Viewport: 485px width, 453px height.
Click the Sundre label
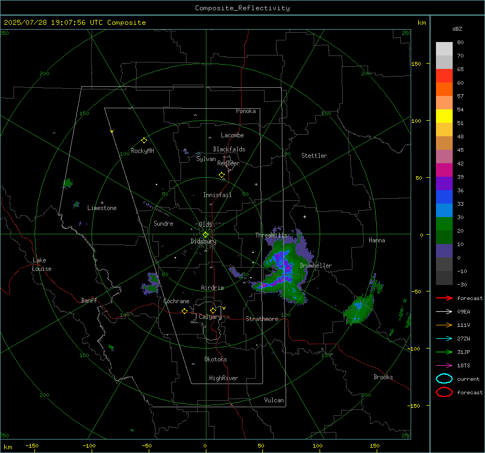tap(163, 224)
